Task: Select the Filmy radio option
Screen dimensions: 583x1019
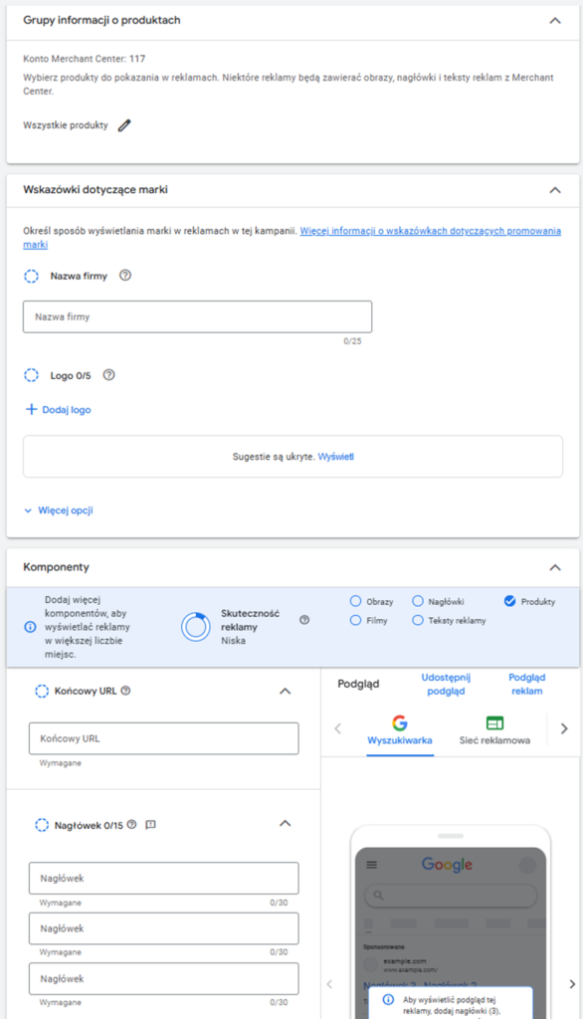Action: click(355, 621)
